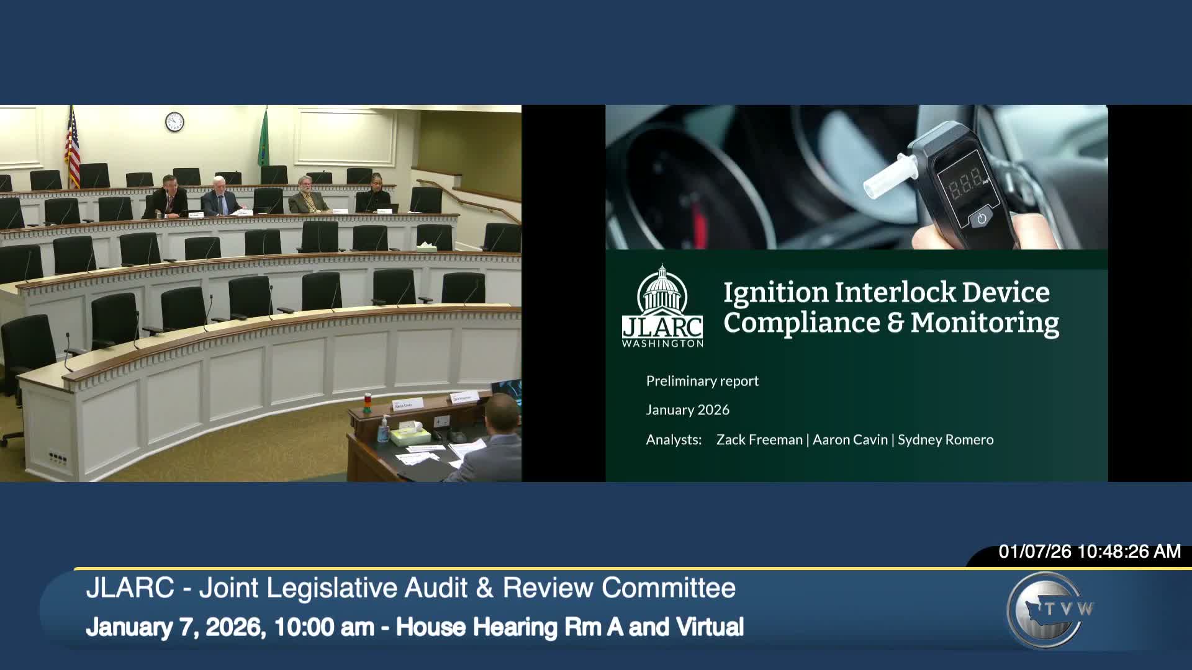Click the JLARC committee title text

pyautogui.click(x=410, y=587)
